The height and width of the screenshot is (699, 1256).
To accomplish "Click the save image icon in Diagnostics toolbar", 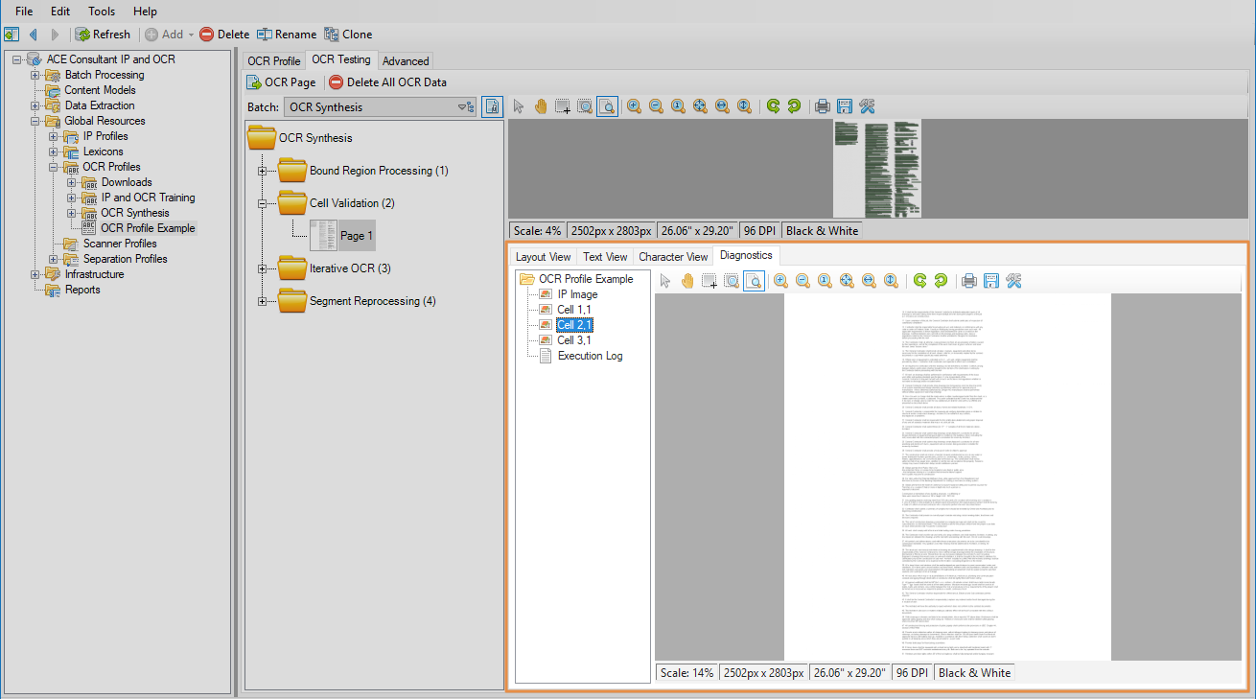I will pyautogui.click(x=991, y=281).
